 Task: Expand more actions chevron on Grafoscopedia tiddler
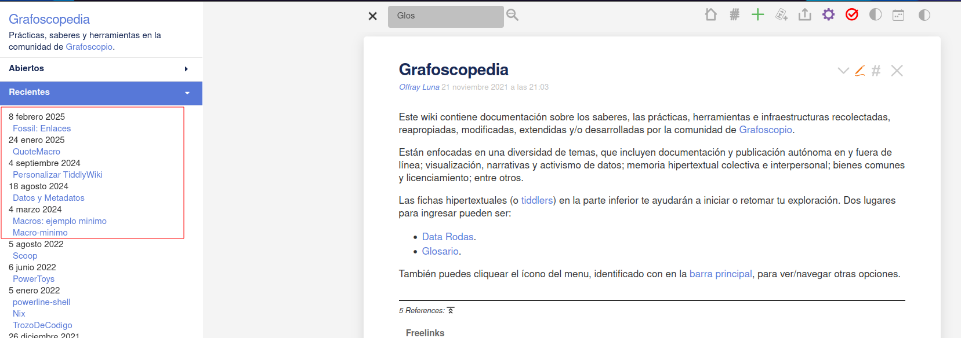coord(843,71)
